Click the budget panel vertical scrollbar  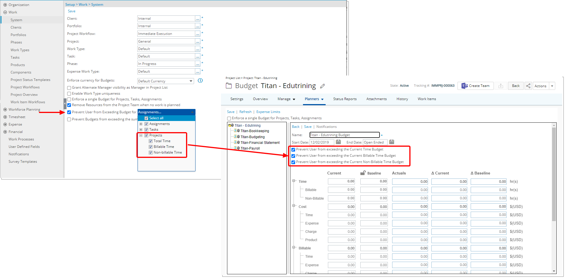[554, 174]
